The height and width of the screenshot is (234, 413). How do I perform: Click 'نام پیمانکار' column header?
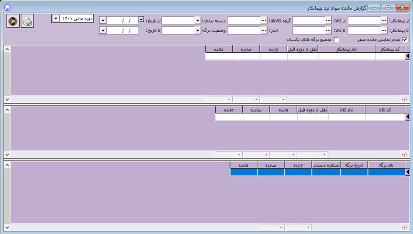click(x=346, y=49)
